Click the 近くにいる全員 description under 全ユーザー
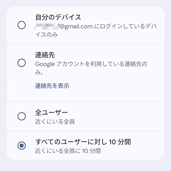171x171 pixels. (55, 122)
